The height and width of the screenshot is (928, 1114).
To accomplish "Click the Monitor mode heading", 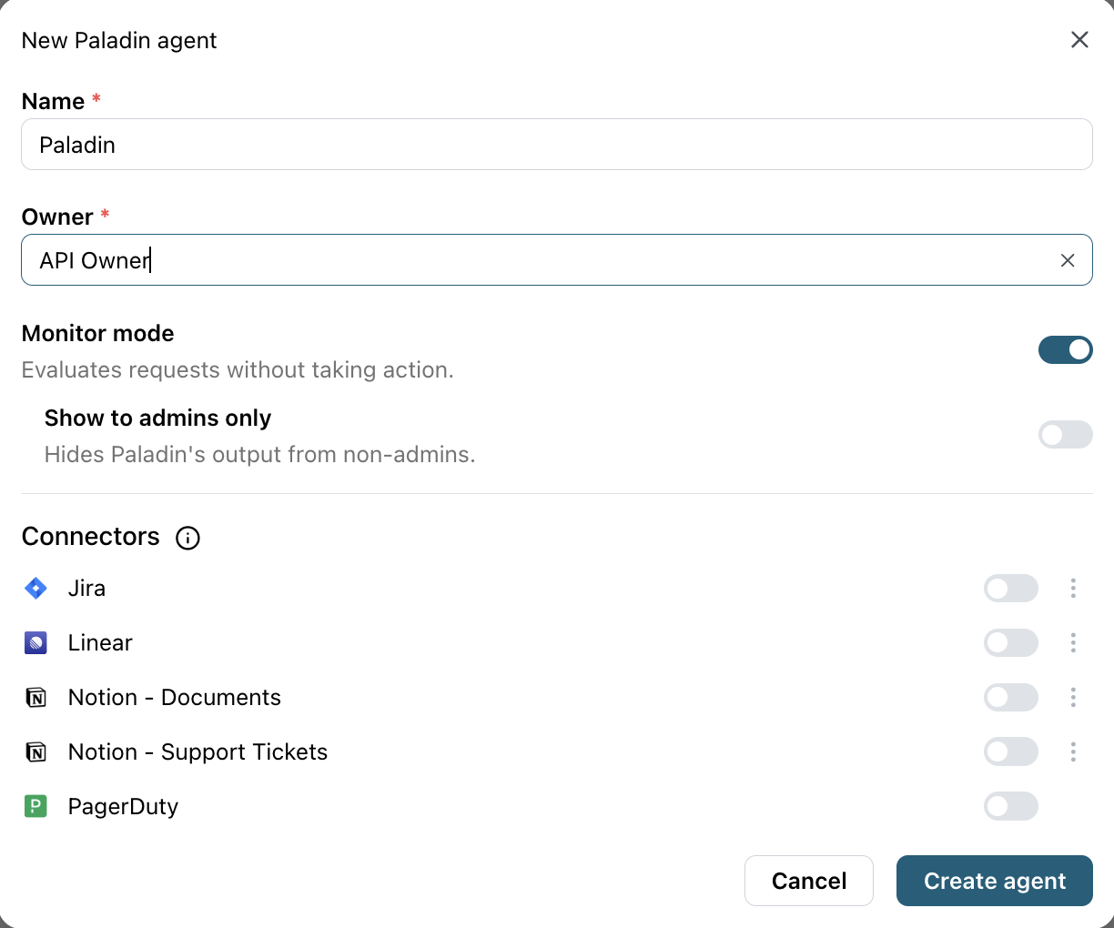I will [98, 334].
